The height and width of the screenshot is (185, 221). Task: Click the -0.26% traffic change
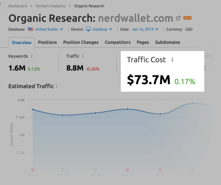coord(92,69)
